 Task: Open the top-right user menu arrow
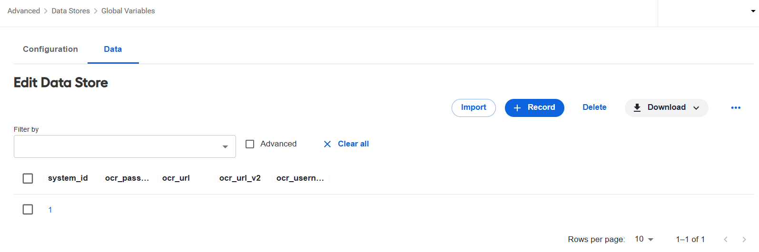click(753, 11)
